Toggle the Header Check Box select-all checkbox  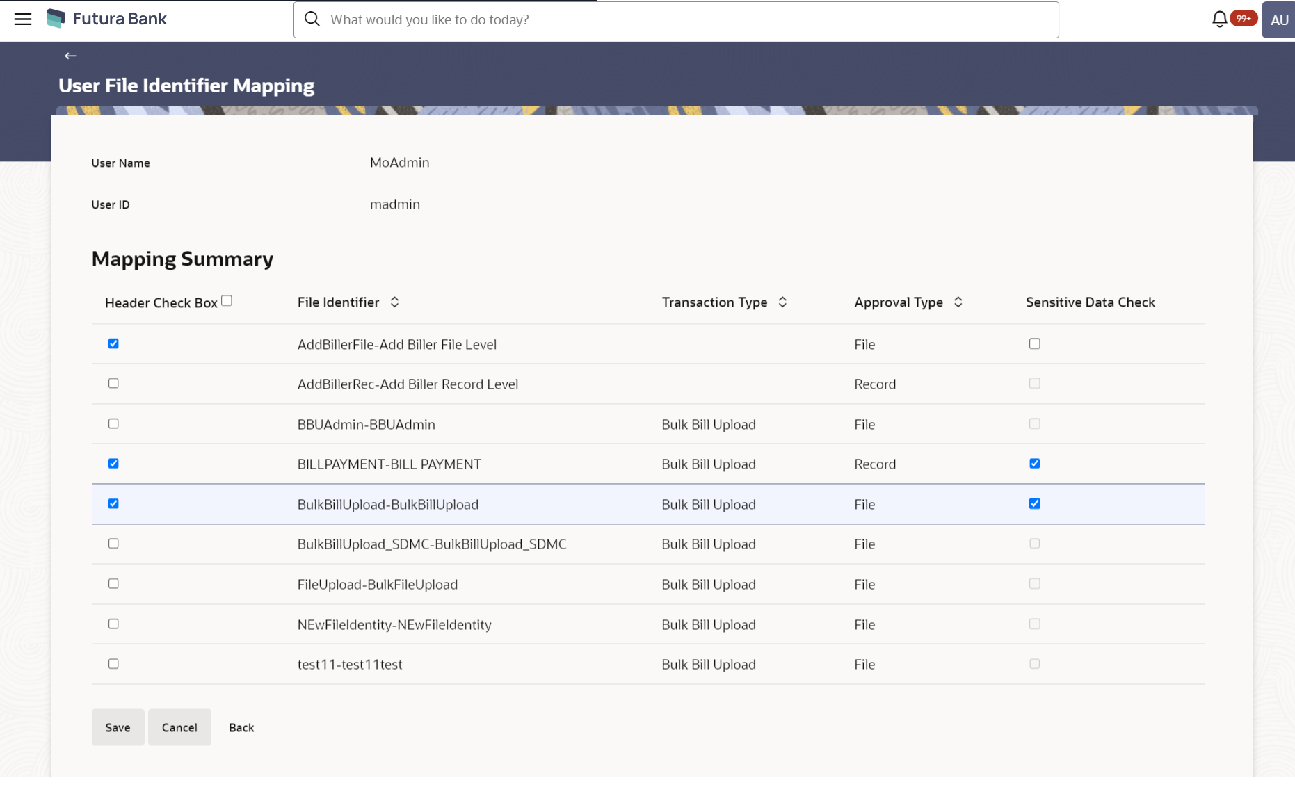tap(227, 301)
